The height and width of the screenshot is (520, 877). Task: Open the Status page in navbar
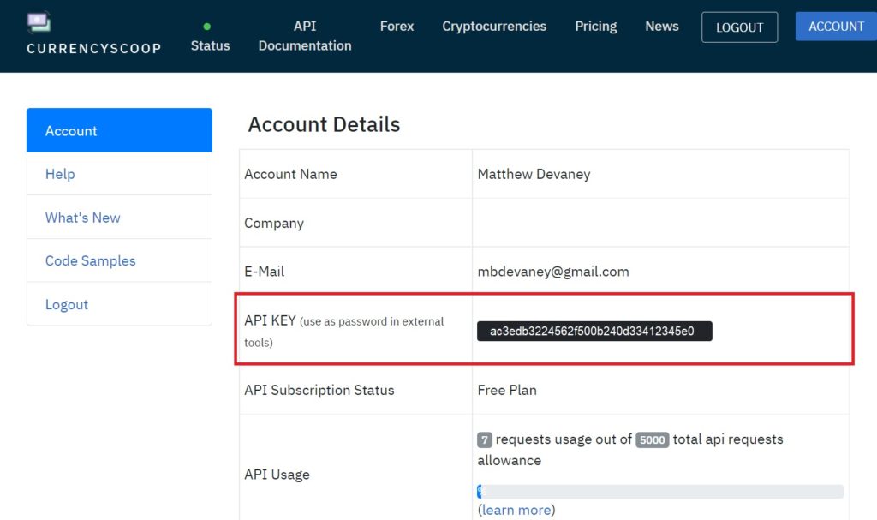point(211,45)
